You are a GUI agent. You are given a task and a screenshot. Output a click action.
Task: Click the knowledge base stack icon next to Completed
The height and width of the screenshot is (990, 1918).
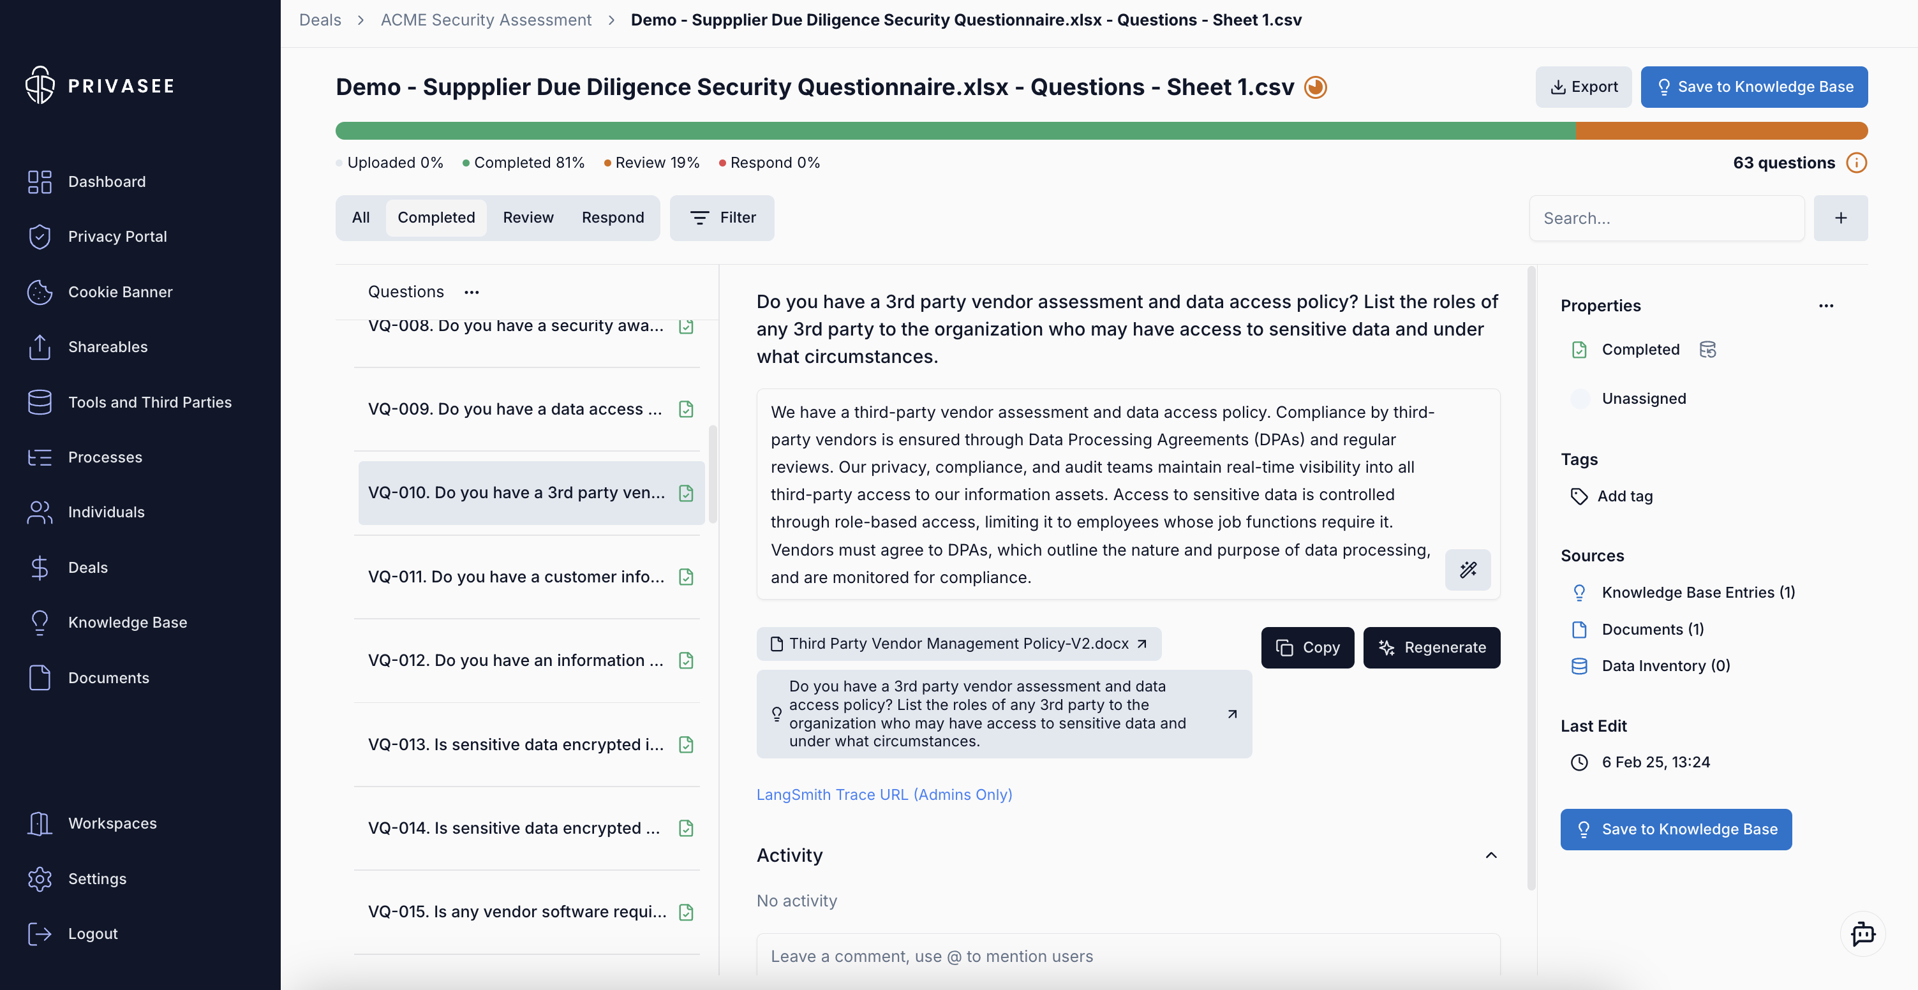(x=1707, y=349)
